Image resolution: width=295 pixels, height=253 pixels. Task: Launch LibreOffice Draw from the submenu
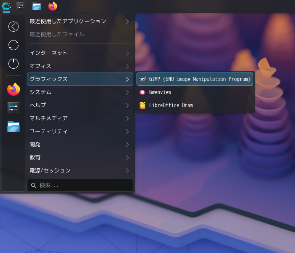click(195, 105)
